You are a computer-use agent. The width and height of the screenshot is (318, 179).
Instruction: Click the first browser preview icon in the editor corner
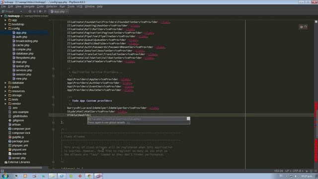pyautogui.click(x=301, y=27)
